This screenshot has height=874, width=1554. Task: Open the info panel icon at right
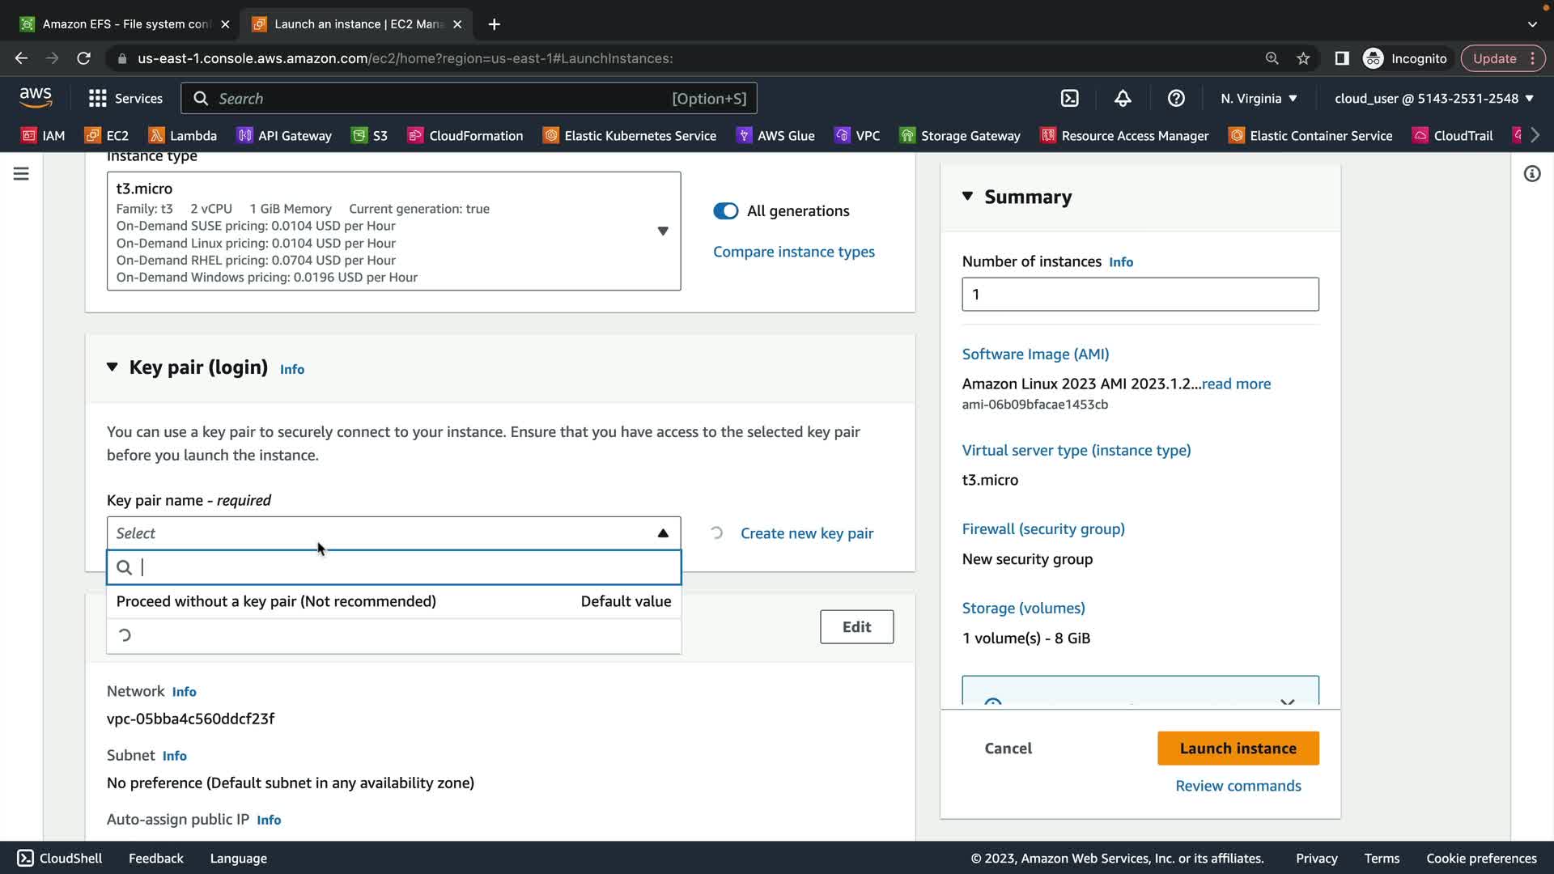tap(1531, 174)
